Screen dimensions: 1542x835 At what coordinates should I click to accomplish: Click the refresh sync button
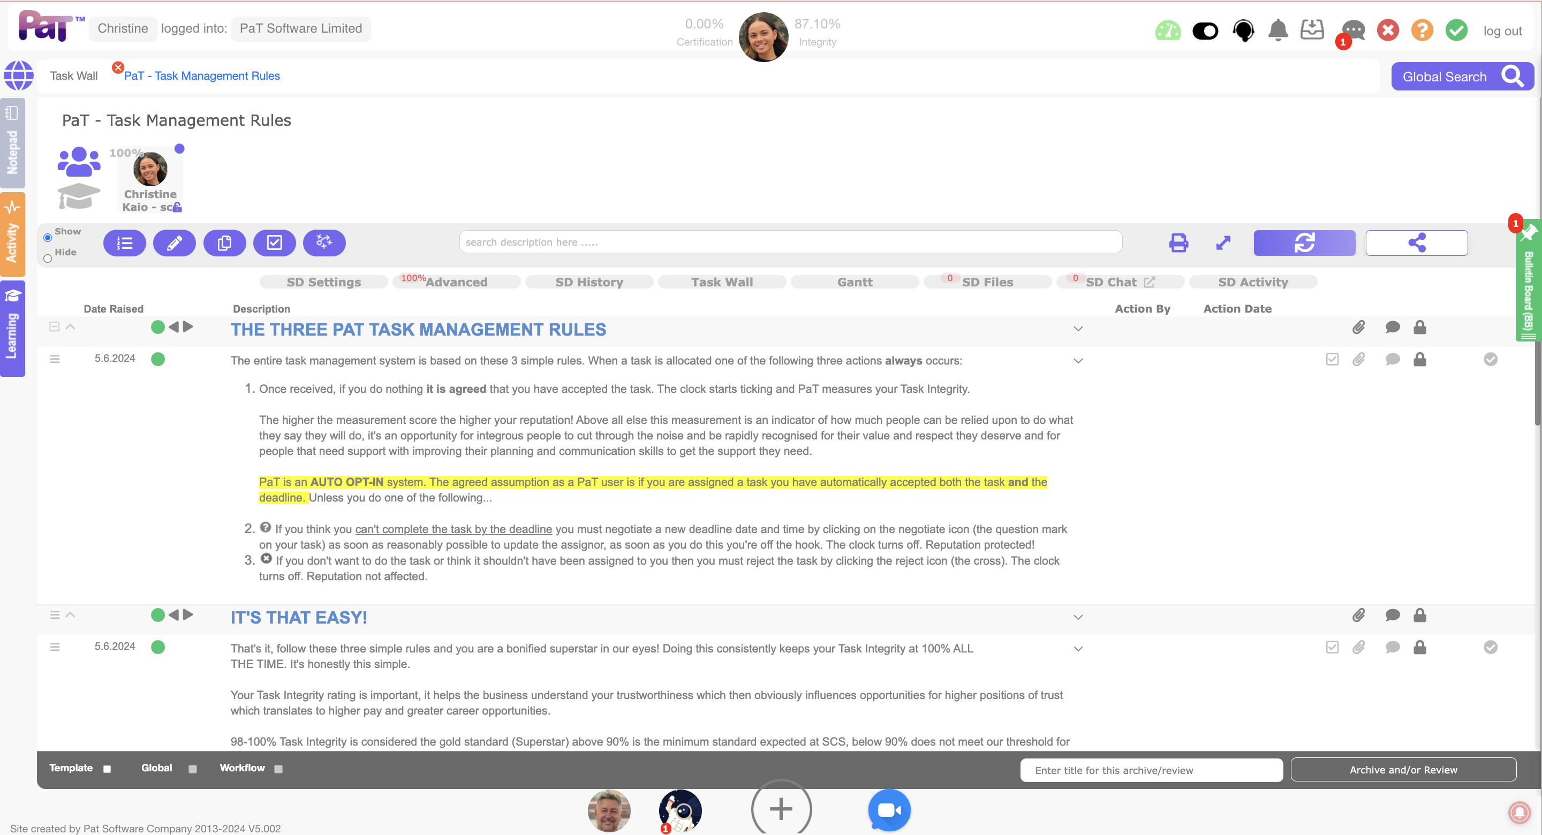1304,242
